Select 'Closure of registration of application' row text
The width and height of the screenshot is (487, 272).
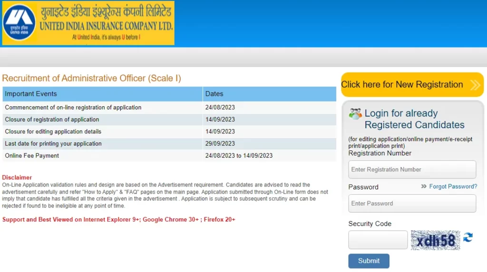click(52, 120)
